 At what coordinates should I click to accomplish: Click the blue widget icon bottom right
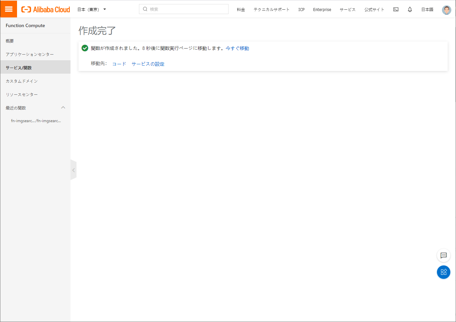point(443,272)
